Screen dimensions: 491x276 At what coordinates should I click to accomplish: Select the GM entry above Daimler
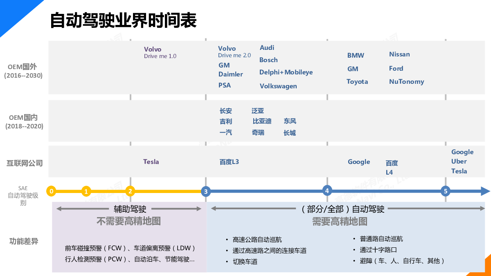click(x=224, y=65)
